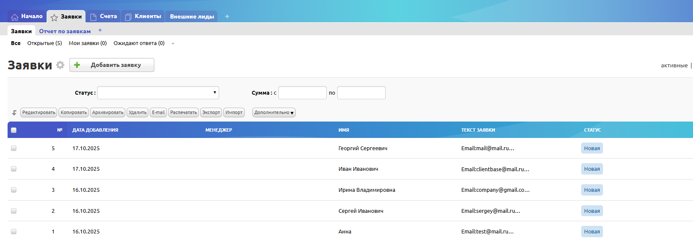This screenshot has height=241, width=693.
Task: Check the row for Георгий Сергеевич
Action: [x=14, y=148]
